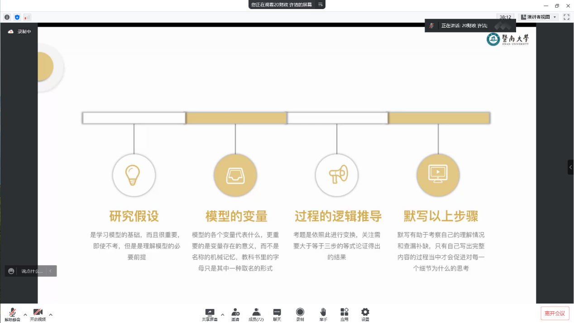Click the network signal status icon

click(x=27, y=17)
